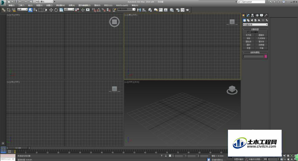
Task: Click the Redo arrow in quick access toolbar
Action: pyautogui.click(x=25, y=2)
